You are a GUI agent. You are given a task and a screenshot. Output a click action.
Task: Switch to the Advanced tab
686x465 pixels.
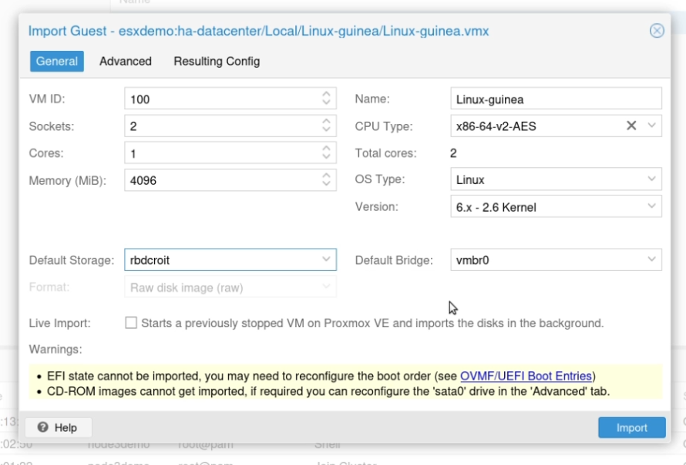126,61
